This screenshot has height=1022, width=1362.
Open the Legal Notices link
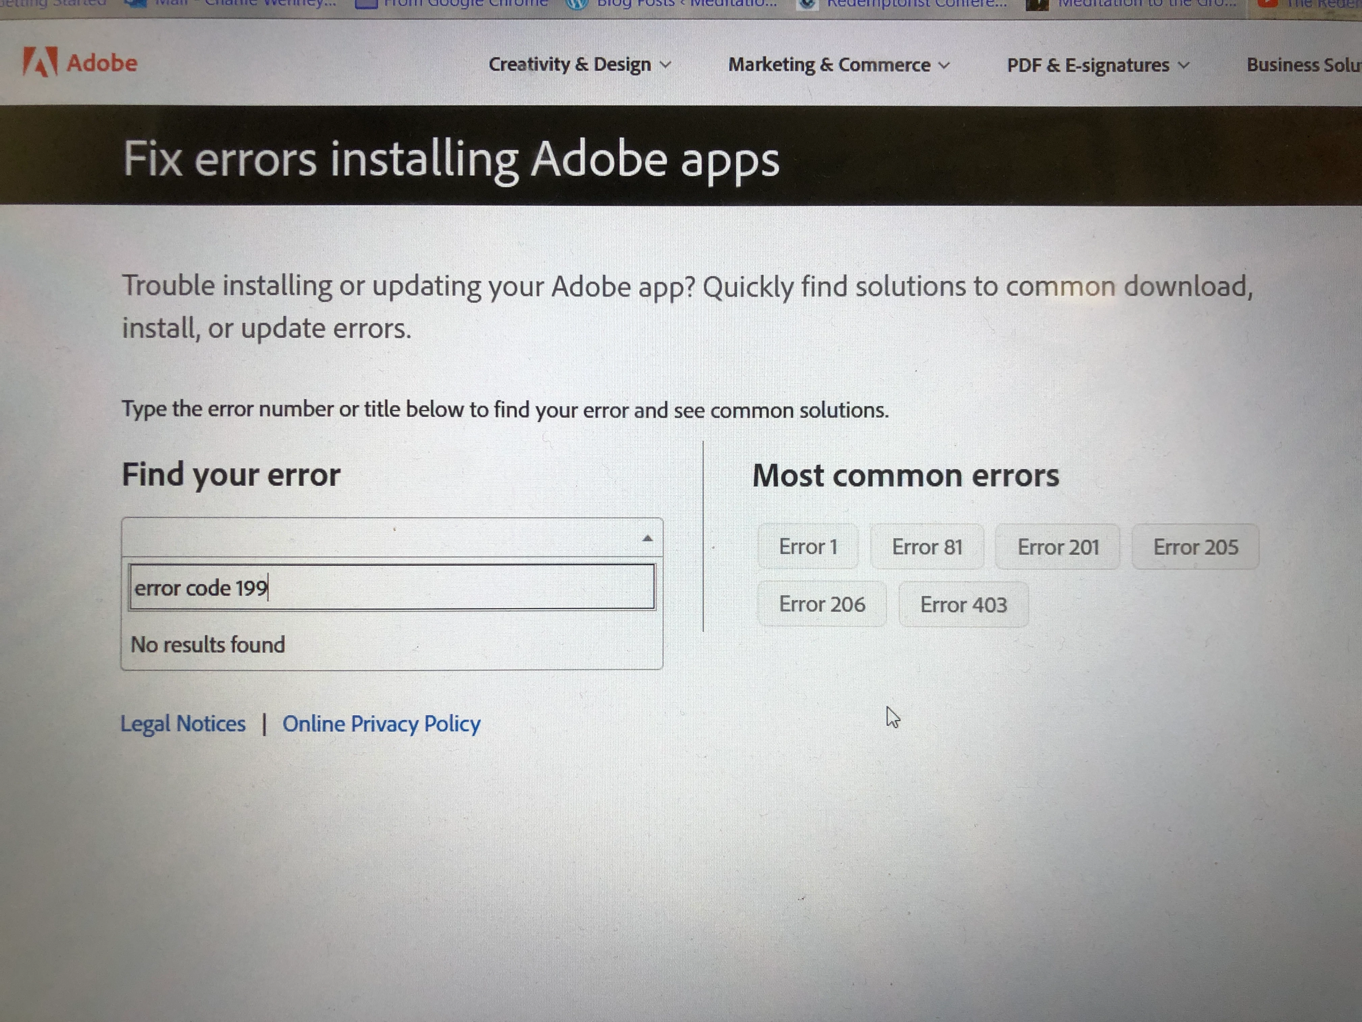coord(183,723)
